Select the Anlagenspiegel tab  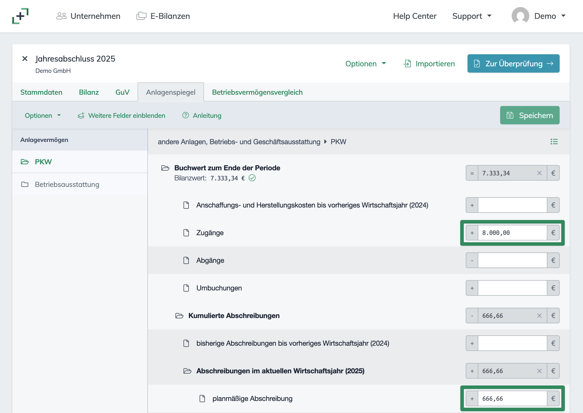pos(170,92)
